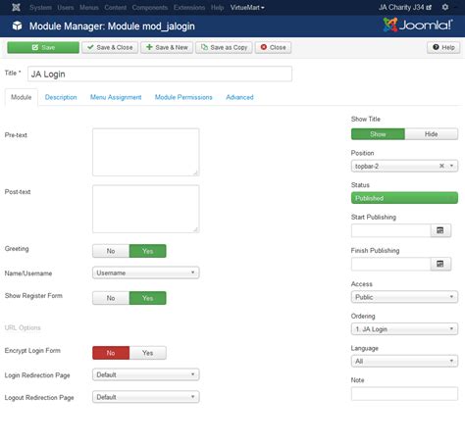The image size is (465, 445).
Task: Click the module cube icon in header
Action: tap(18, 25)
